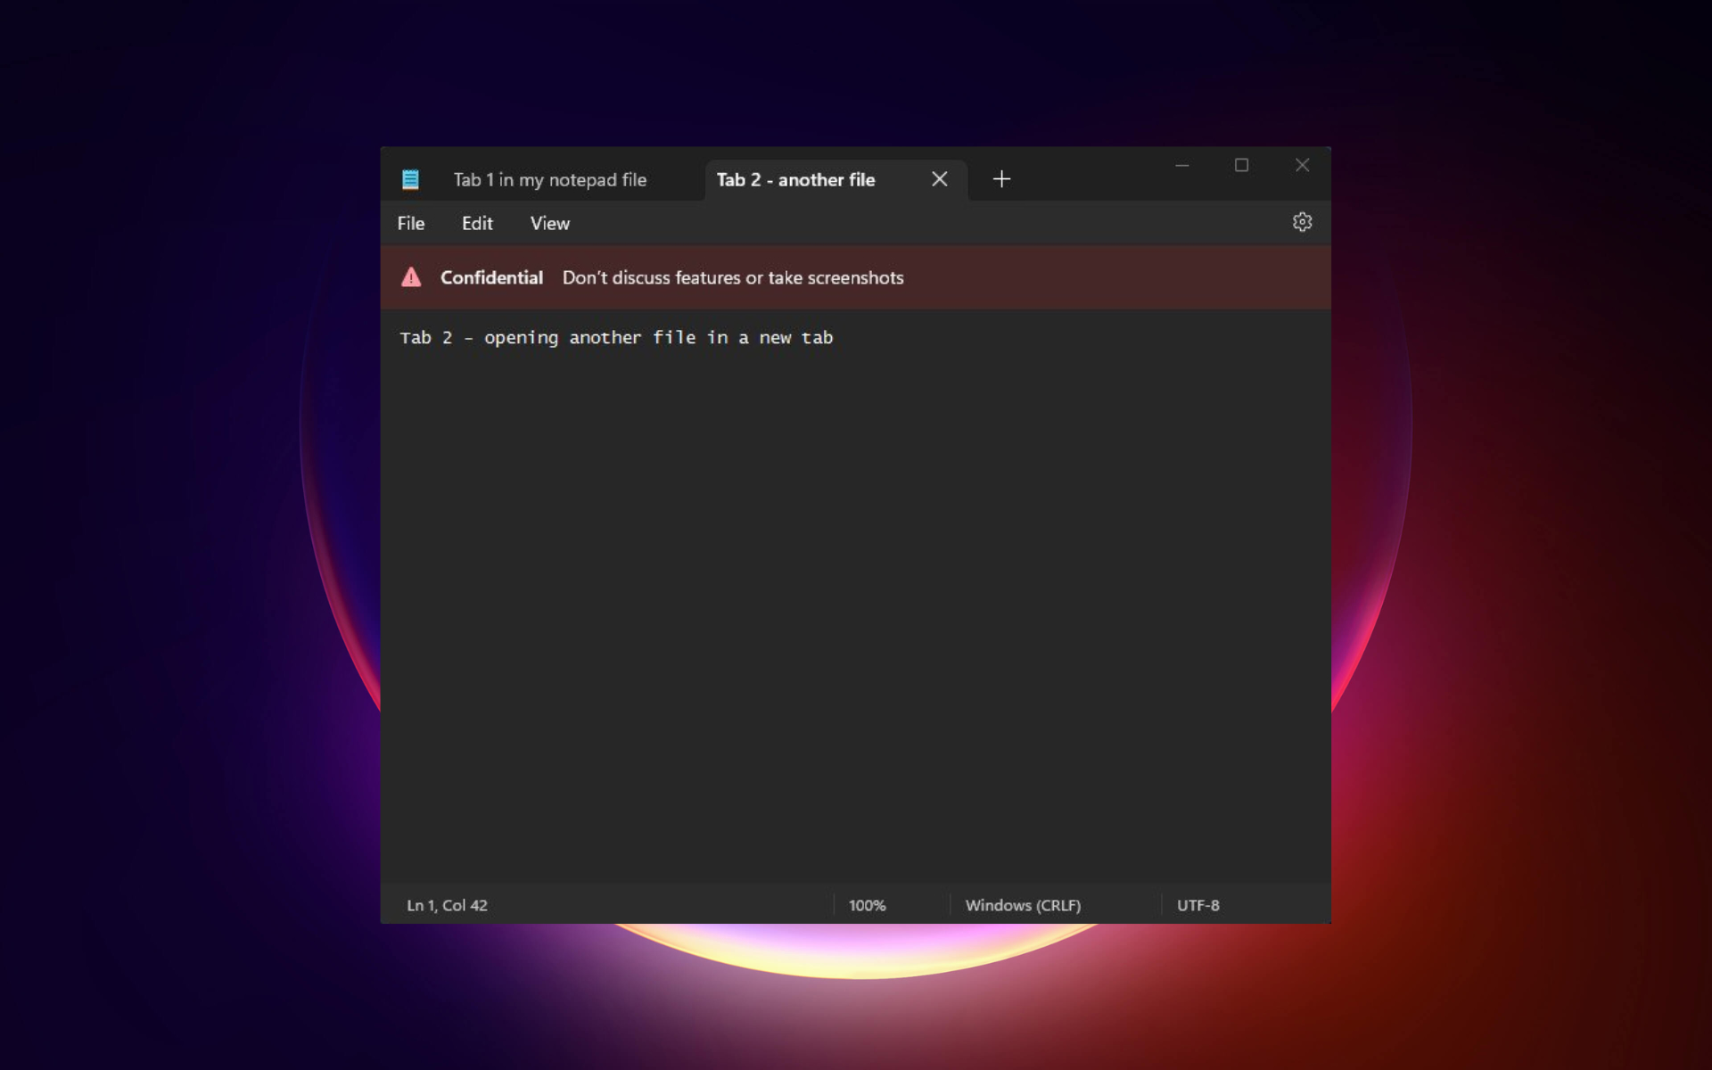Switch to Tab 1 in my notepad file
Viewport: 1712px width, 1070px height.
548,178
